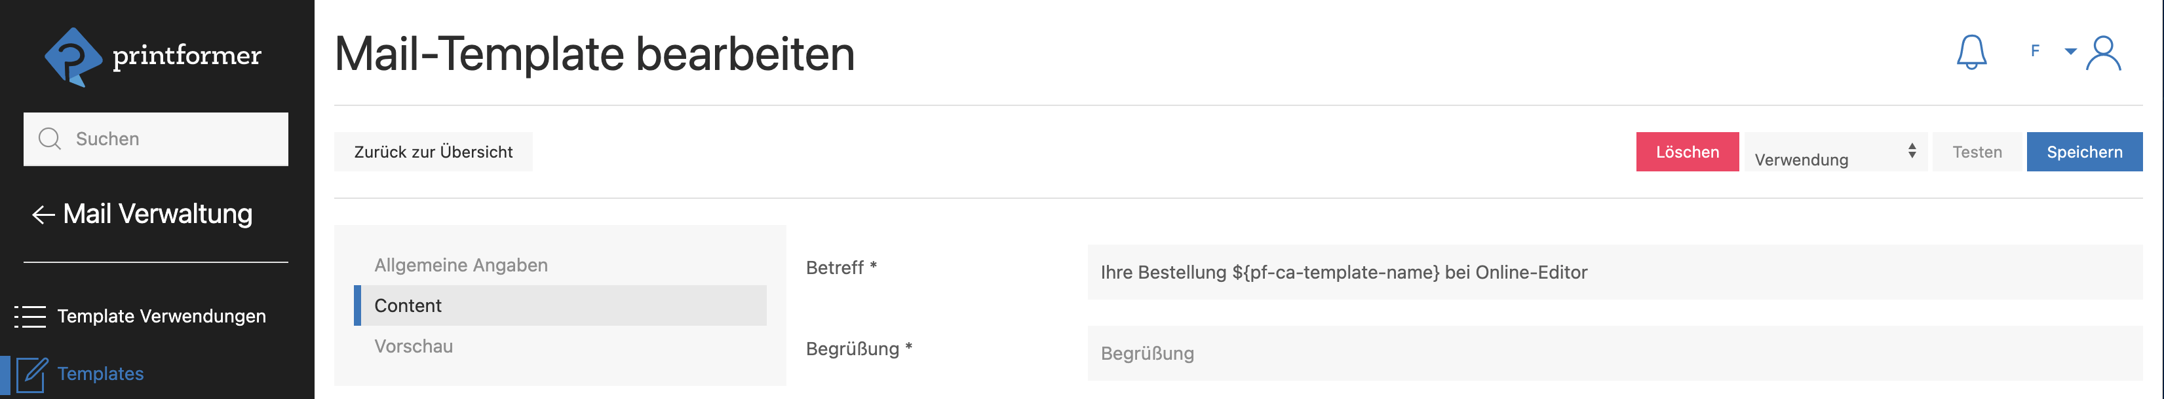This screenshot has width=2164, height=399.
Task: Expand the user menu caret arrow
Action: [2071, 51]
